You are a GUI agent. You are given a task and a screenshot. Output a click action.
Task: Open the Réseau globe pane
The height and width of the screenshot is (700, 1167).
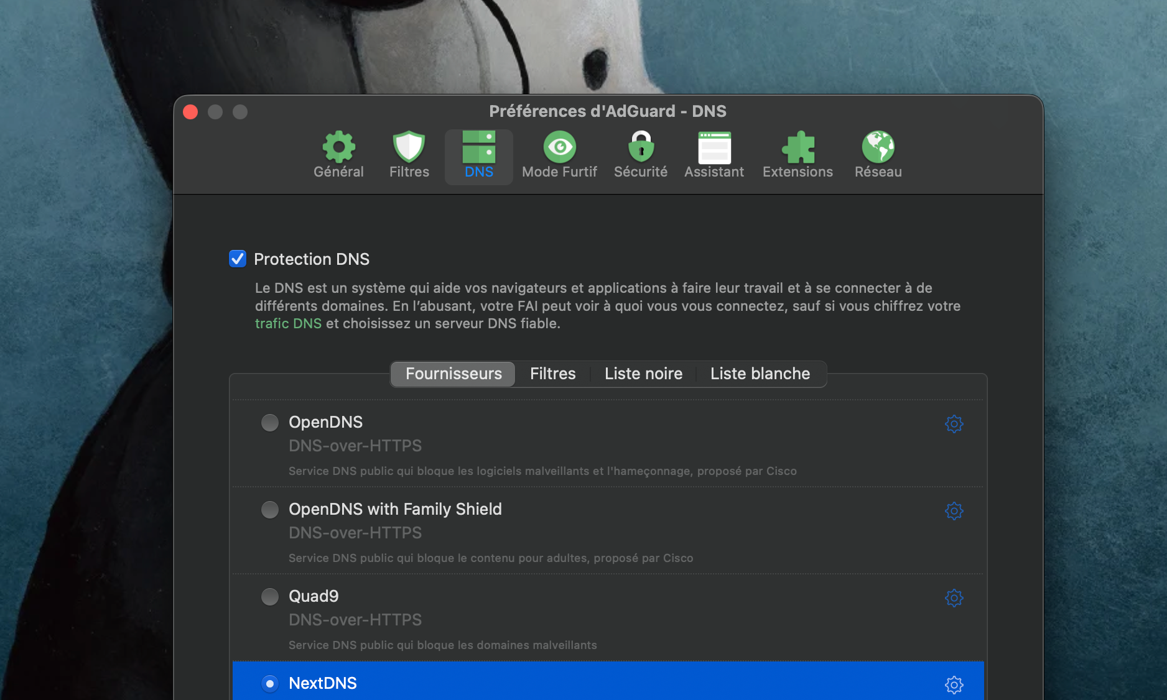tap(878, 155)
